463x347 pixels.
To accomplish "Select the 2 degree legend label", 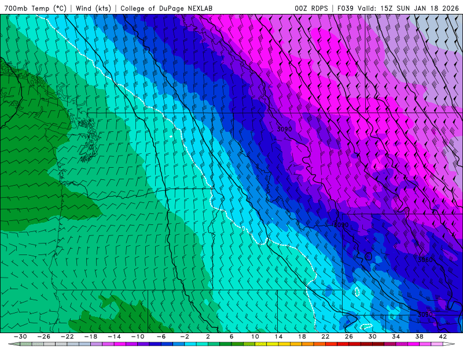I will tap(208, 337).
